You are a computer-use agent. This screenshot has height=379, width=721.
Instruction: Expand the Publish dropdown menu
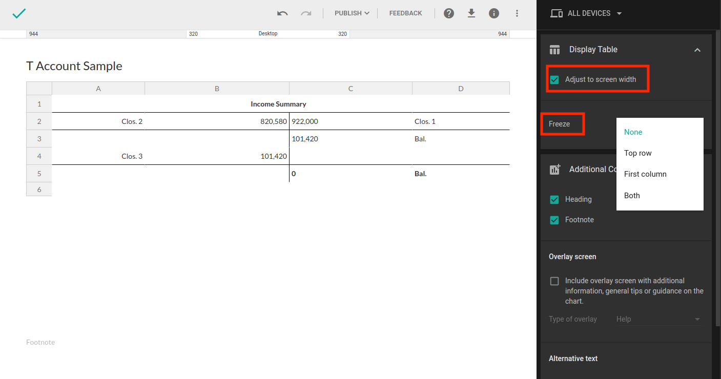point(352,13)
